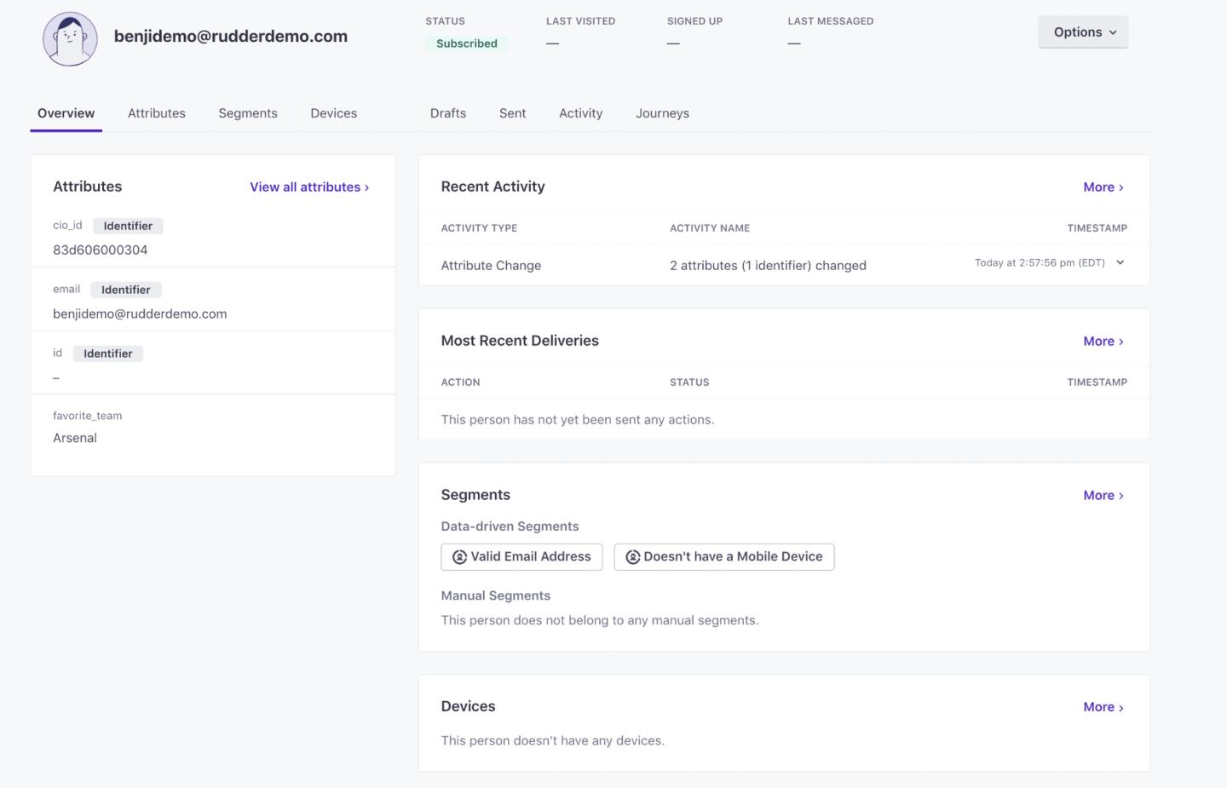Open the Sent tab
This screenshot has height=788, width=1227.
[x=512, y=113]
